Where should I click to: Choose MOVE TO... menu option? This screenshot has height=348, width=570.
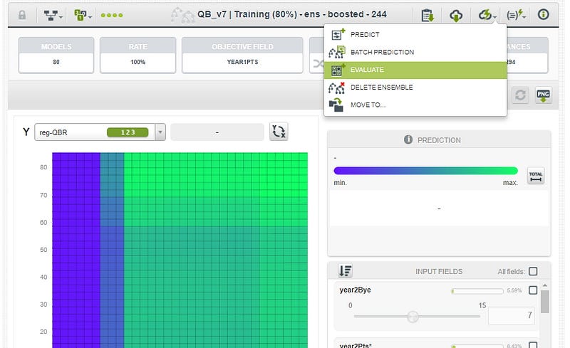[415, 105]
